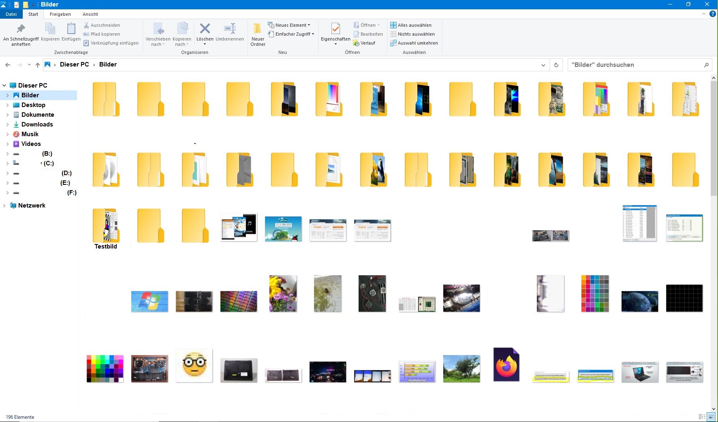Click the vertical scrollbar thumb
The image size is (718, 422).
(714, 138)
